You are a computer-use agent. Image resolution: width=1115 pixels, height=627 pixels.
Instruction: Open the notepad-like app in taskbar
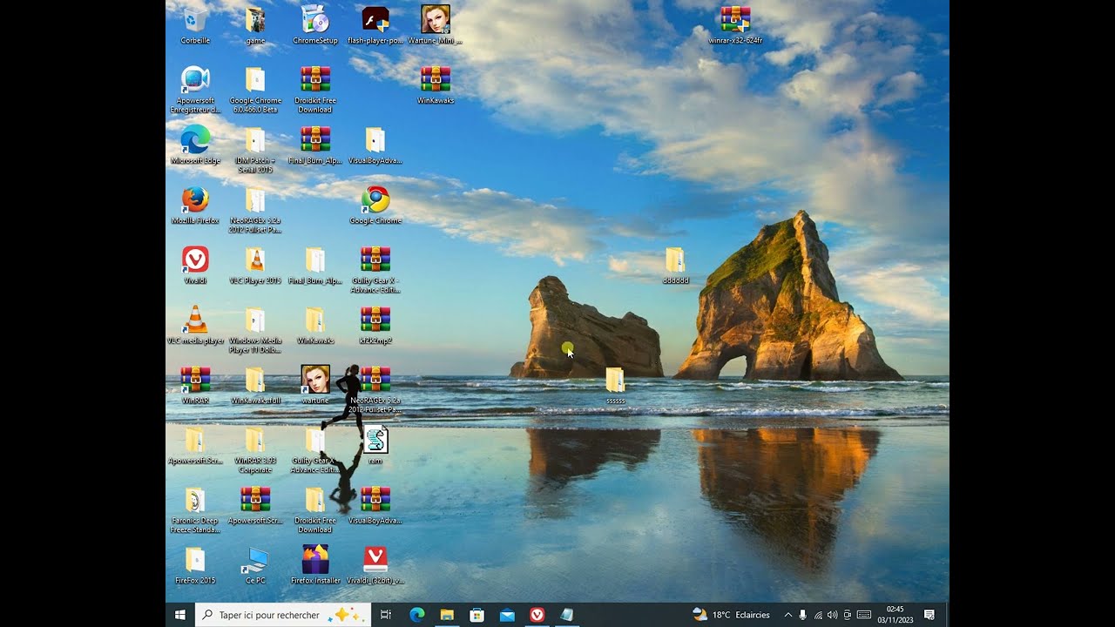click(x=567, y=615)
